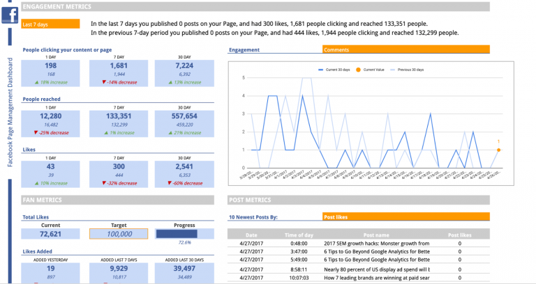Click the Facebook logo icon
Image resolution: width=536 pixels, height=284 pixels.
pyautogui.click(x=10, y=15)
